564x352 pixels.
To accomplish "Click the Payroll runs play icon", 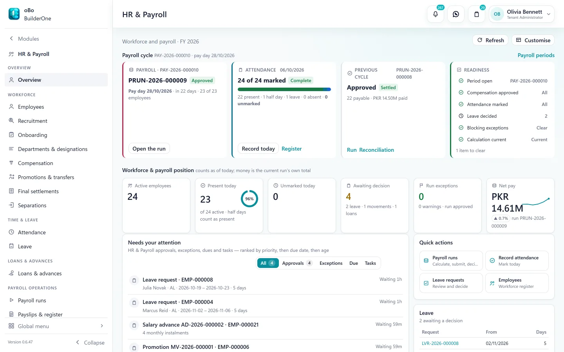I will 11,300.
